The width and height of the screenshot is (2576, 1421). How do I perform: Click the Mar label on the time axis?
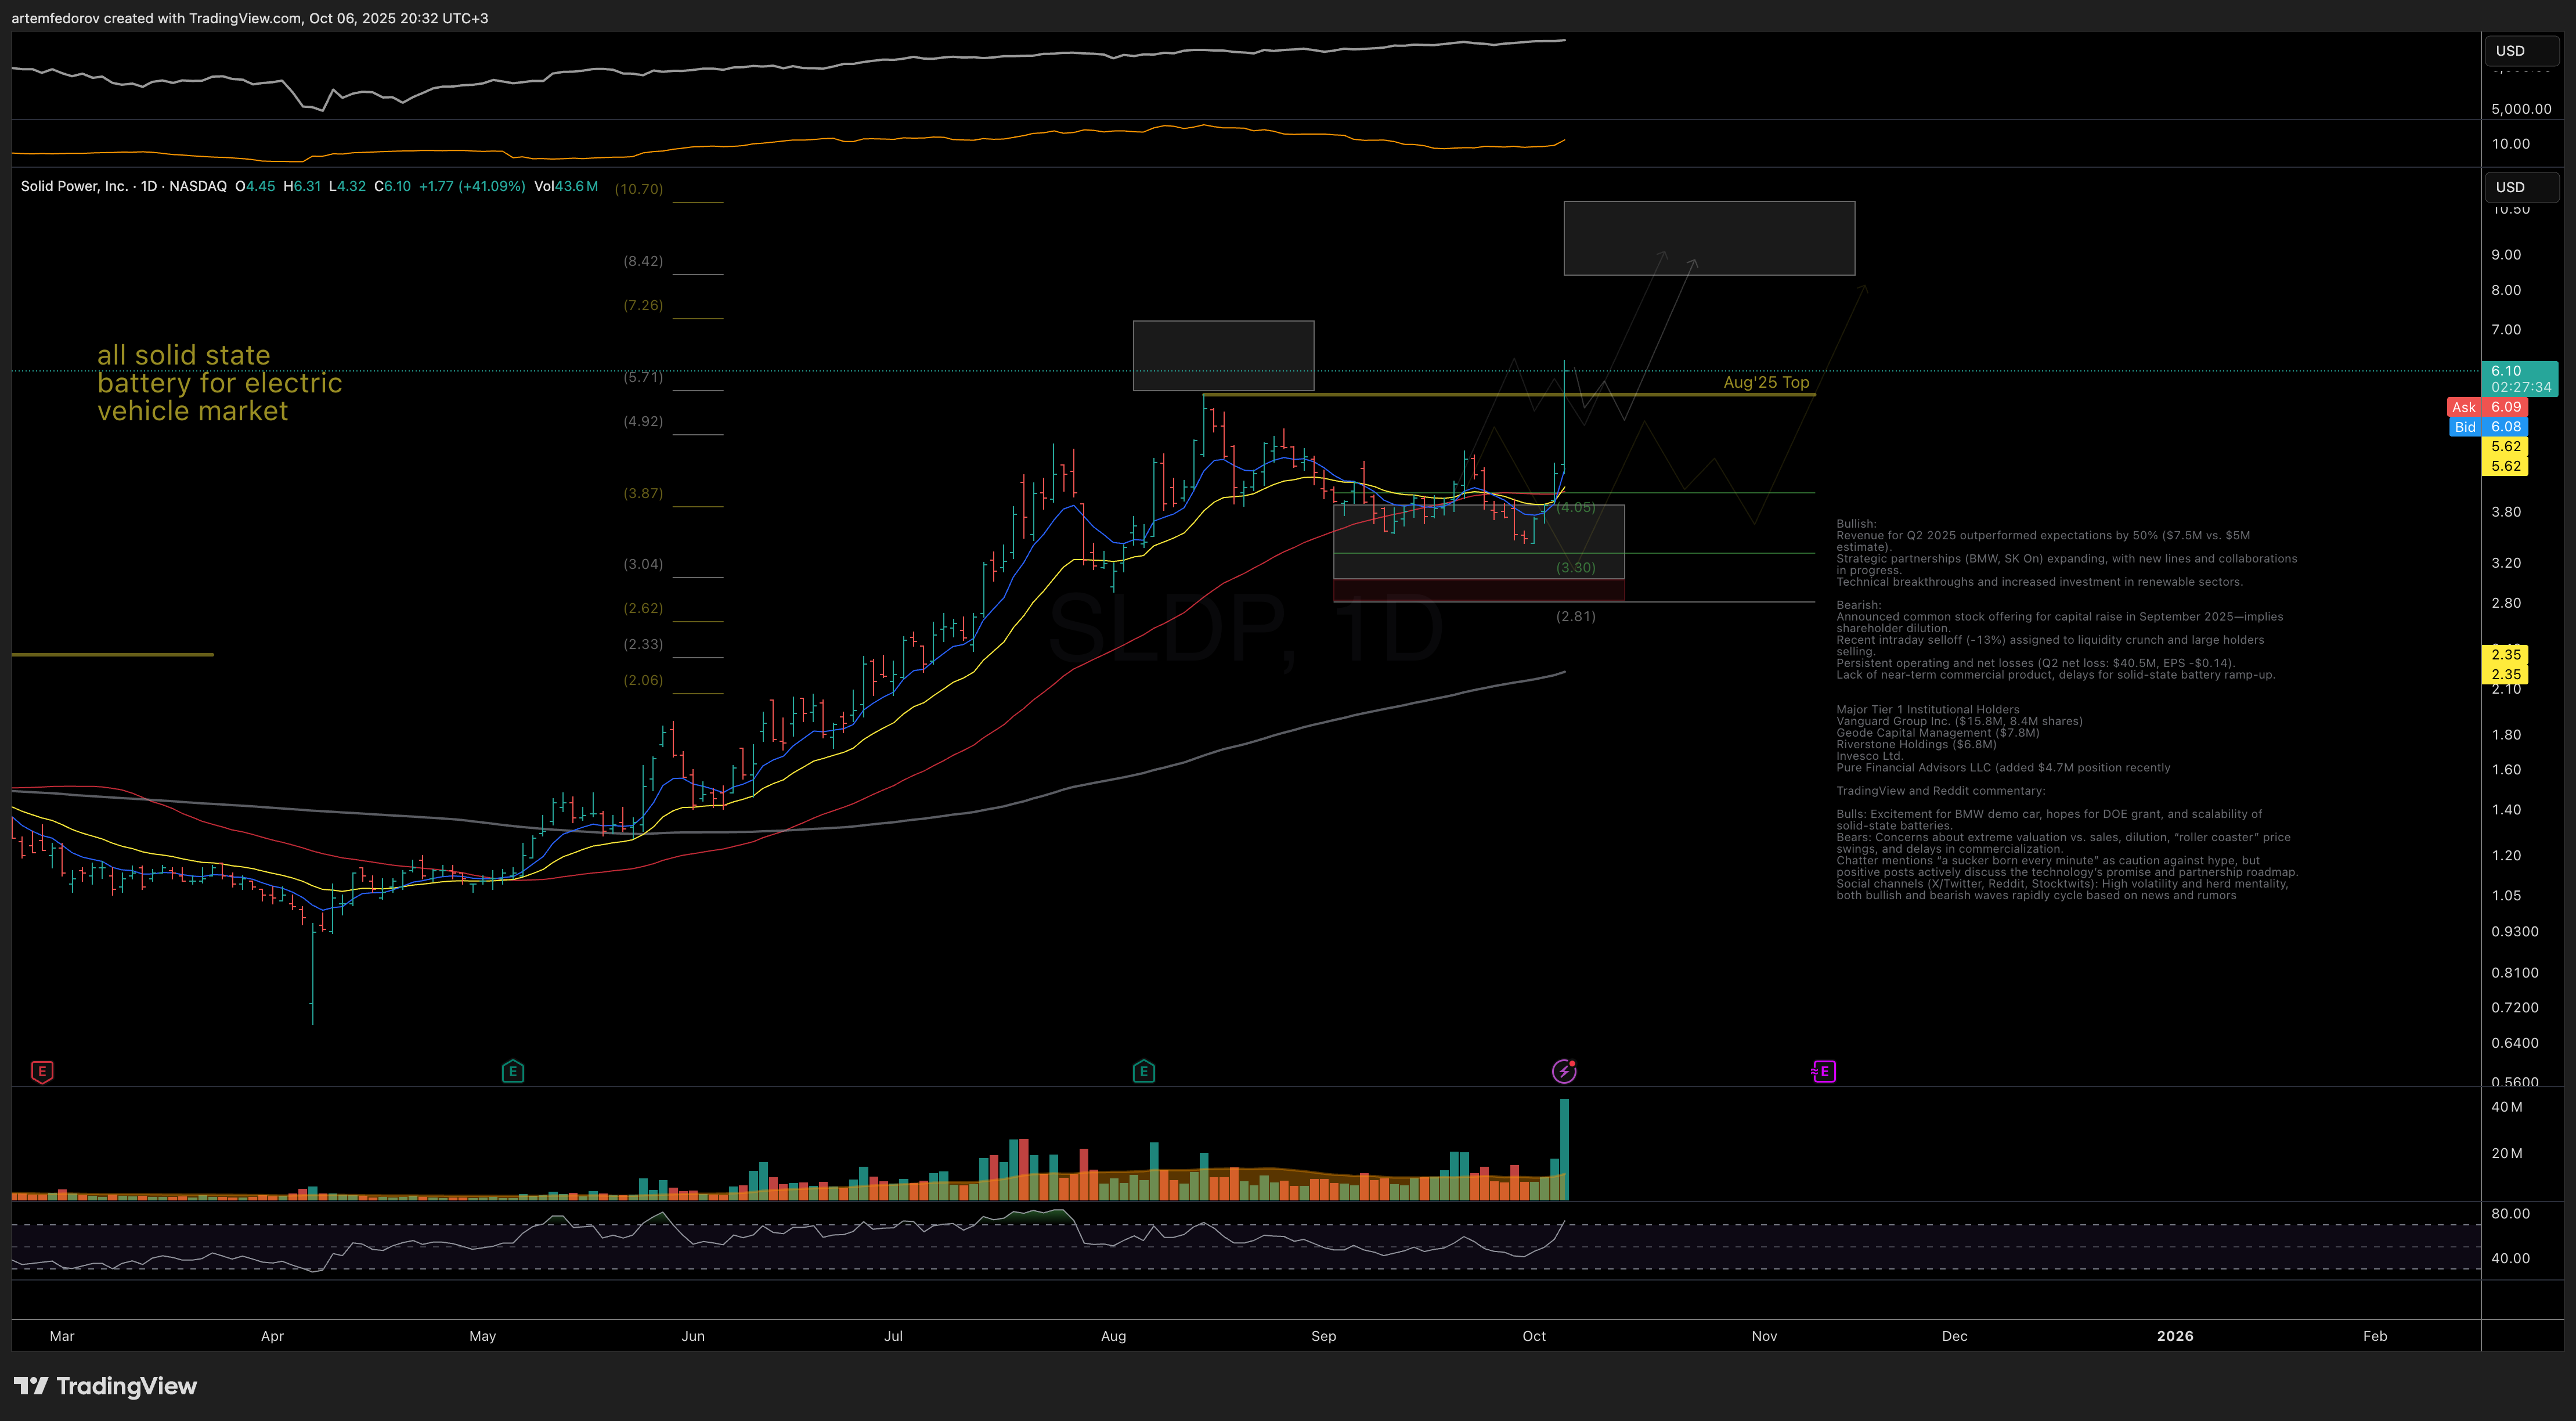click(x=62, y=1336)
